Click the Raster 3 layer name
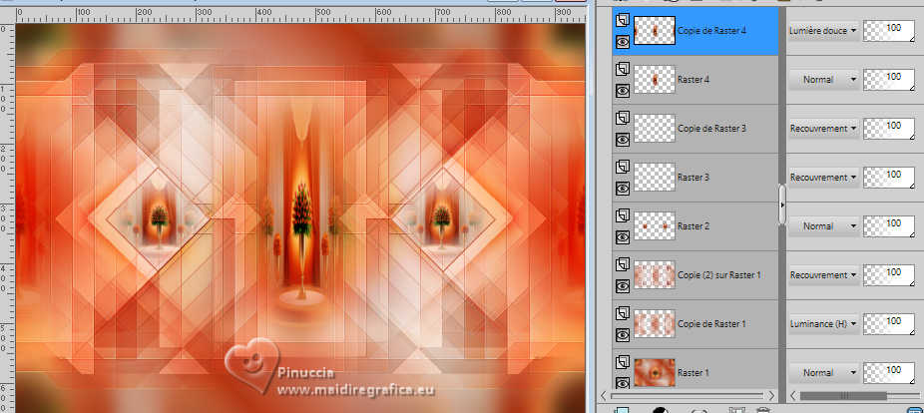924x413 pixels. (x=693, y=178)
